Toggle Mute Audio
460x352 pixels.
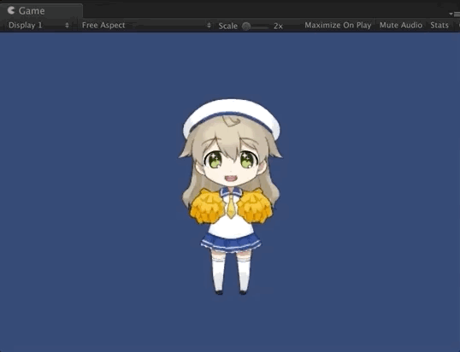click(x=401, y=26)
